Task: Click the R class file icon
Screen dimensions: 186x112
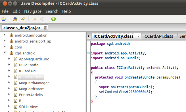Action: click(16, 101)
